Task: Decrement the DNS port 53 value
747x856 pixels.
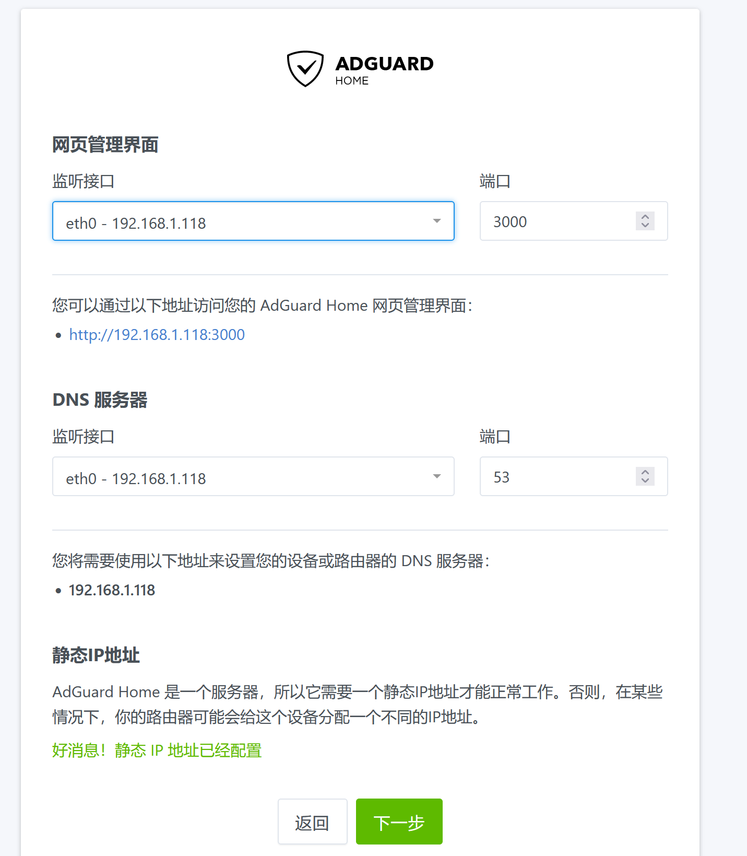Action: click(x=645, y=481)
